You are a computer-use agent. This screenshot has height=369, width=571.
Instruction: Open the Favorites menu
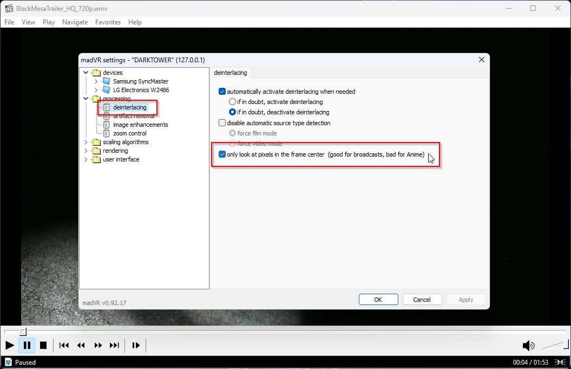click(x=108, y=22)
